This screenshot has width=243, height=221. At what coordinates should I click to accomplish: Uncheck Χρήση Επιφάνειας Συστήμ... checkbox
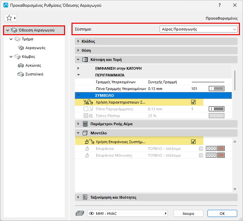pos(193,142)
